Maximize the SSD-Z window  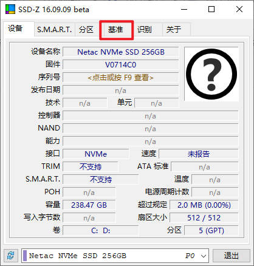pyautogui.click(x=211, y=9)
